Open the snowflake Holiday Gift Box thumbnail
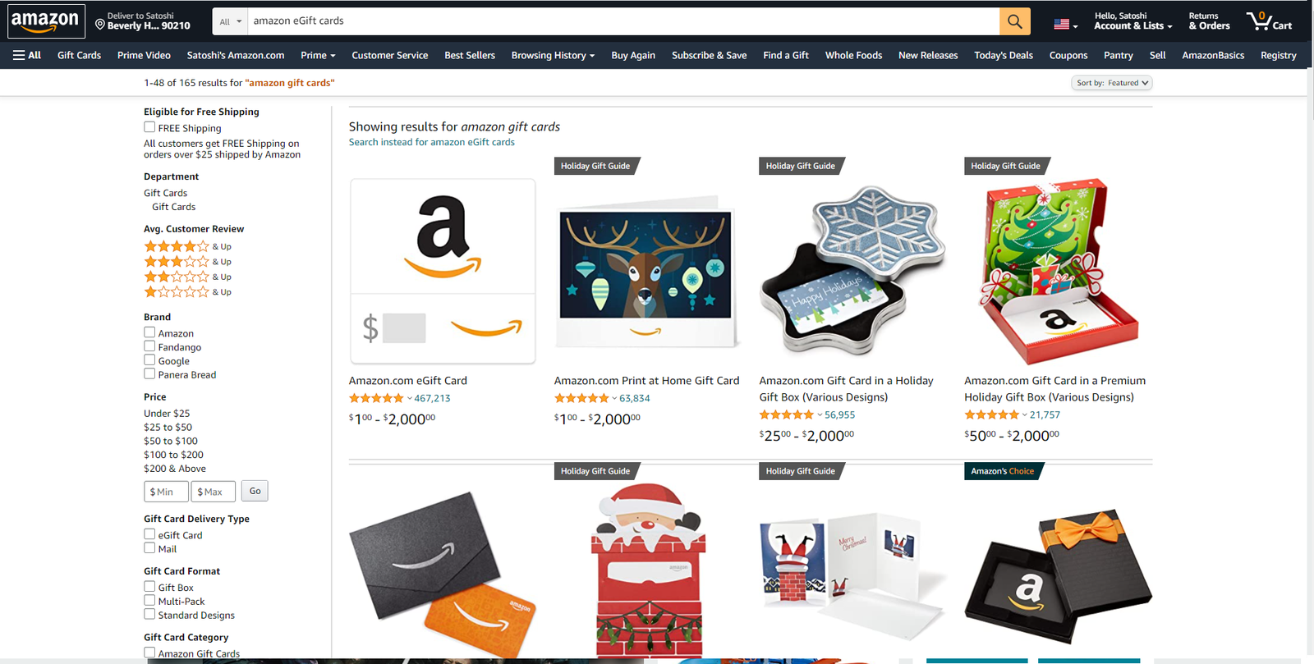Screen dimensions: 1314x664 852,270
